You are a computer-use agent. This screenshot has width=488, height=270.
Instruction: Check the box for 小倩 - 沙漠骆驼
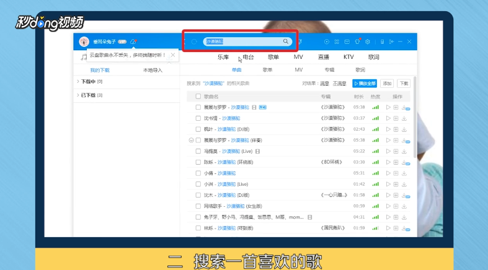(x=198, y=173)
